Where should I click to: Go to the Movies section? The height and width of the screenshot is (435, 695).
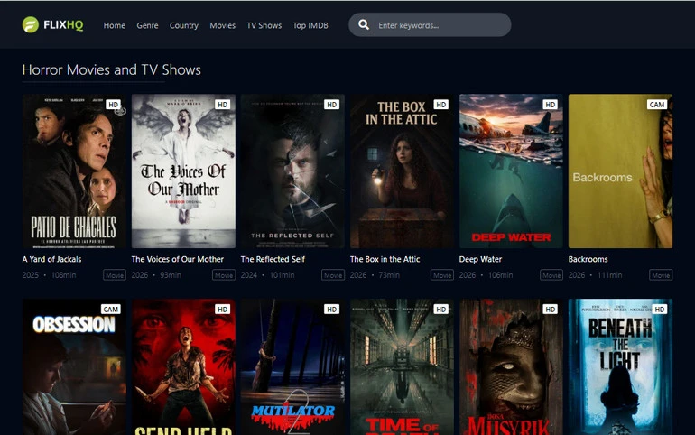tap(223, 25)
